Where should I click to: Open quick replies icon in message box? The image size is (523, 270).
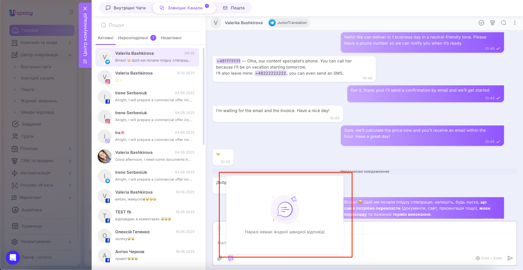[231, 258]
